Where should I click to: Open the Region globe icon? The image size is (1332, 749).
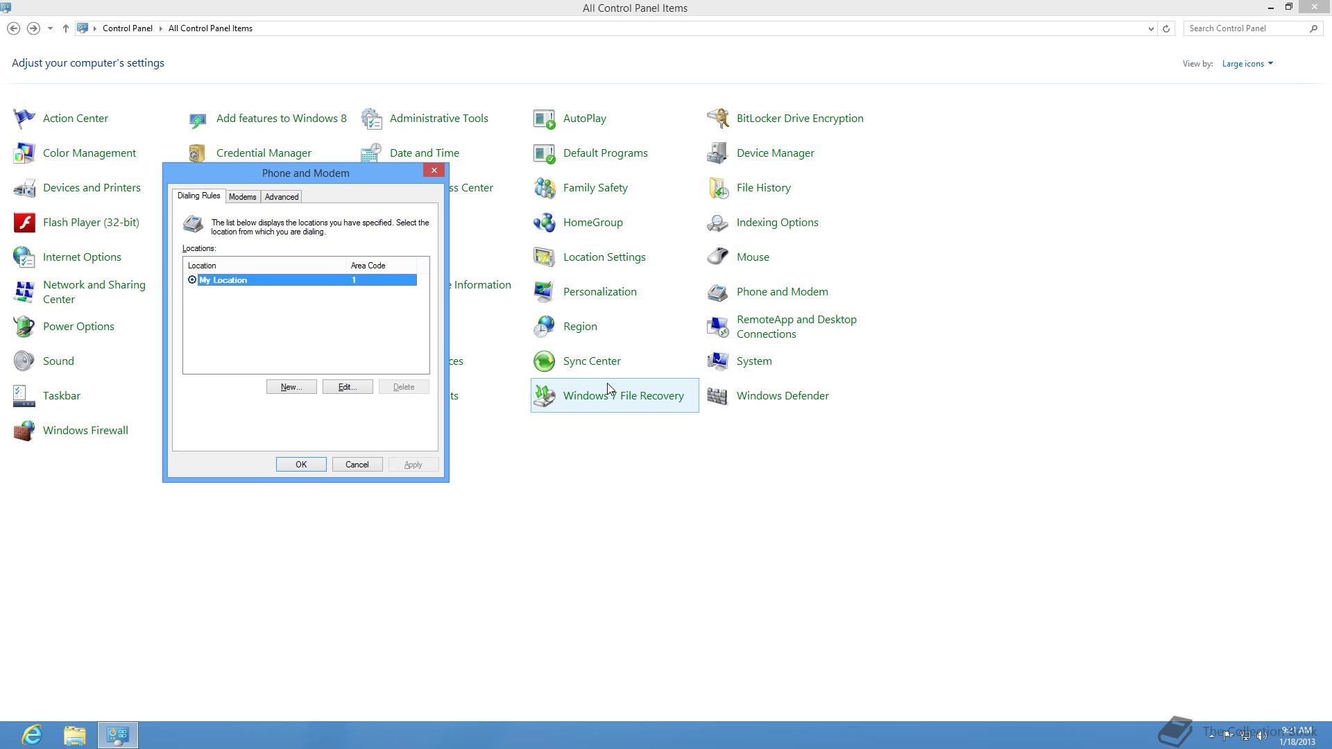click(545, 327)
